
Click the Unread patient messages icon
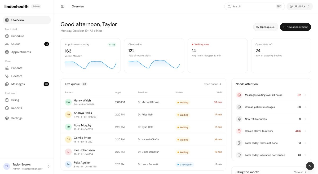tap(239, 107)
